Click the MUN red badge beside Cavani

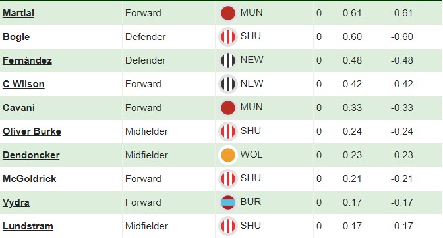227,108
